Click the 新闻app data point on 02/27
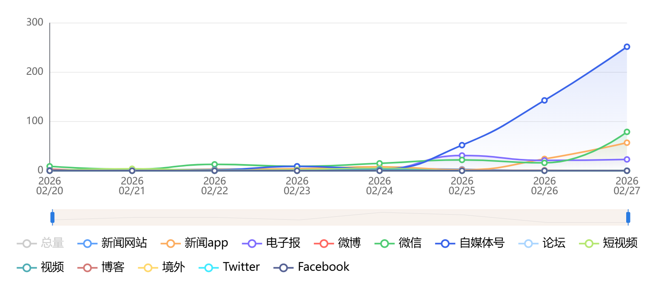 click(627, 143)
